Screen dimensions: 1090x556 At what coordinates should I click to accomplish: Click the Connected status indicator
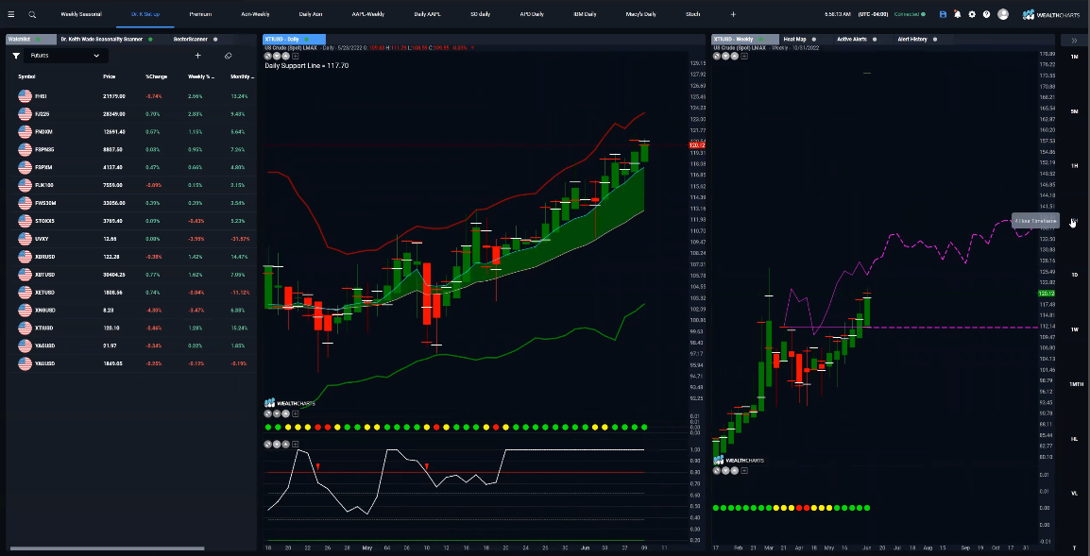(x=910, y=14)
